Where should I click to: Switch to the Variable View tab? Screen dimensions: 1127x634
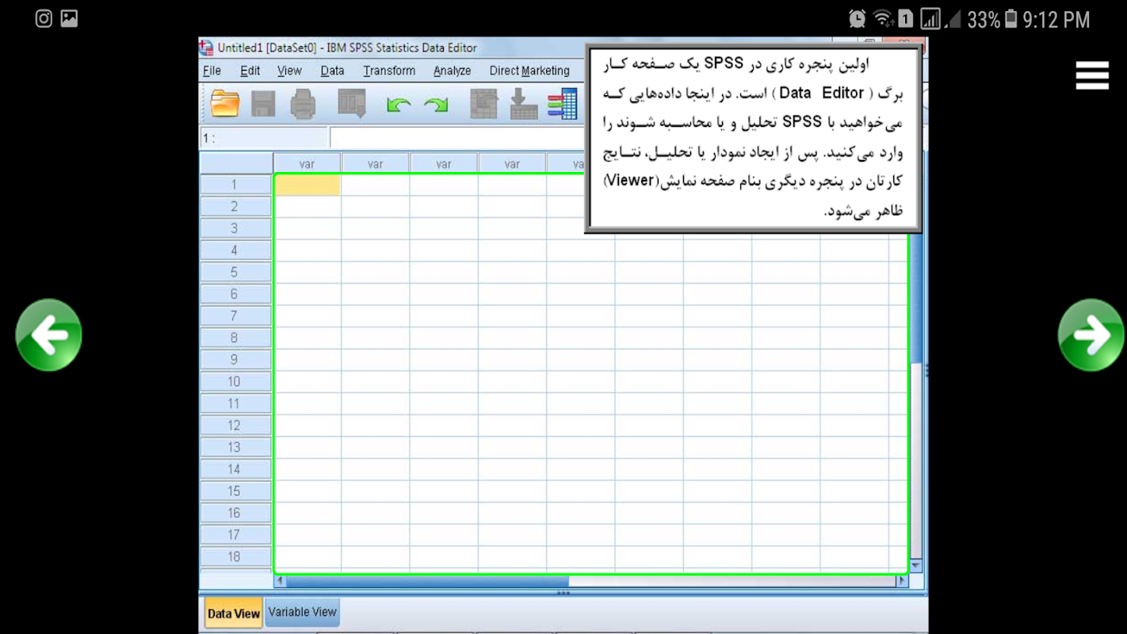click(x=303, y=612)
